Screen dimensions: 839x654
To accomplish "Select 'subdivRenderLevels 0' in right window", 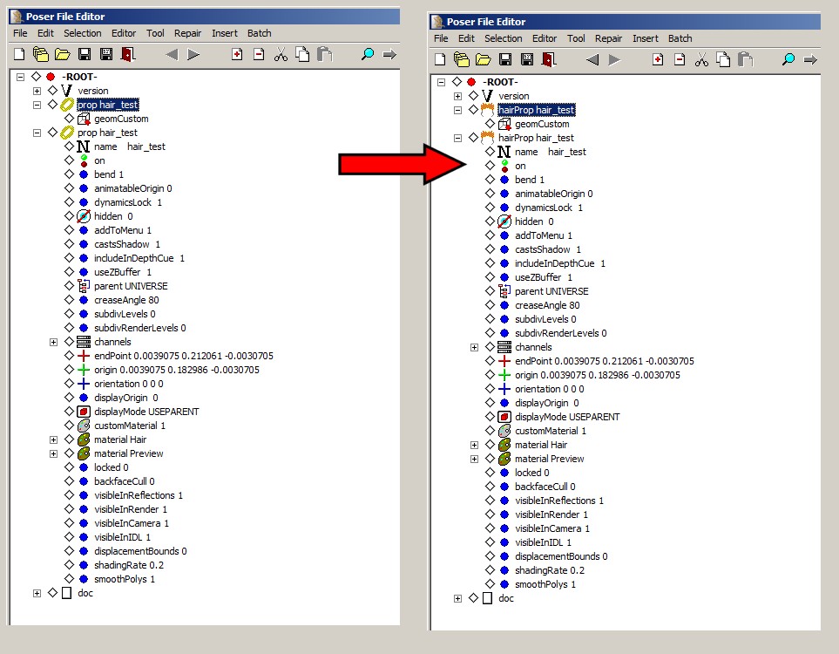I will [x=561, y=333].
